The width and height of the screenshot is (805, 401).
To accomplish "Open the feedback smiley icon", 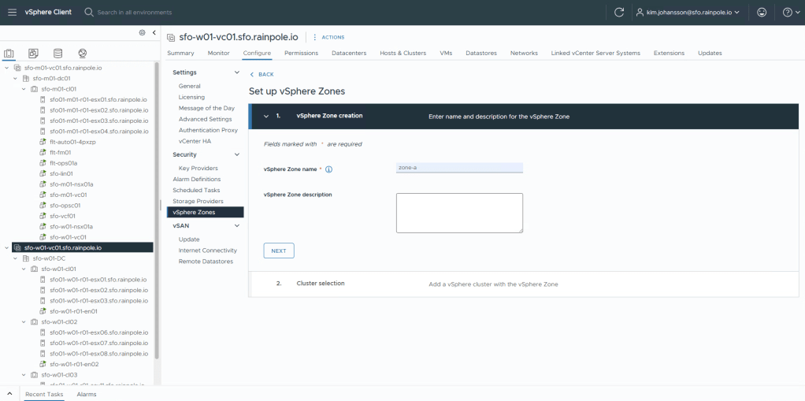I will 762,12.
